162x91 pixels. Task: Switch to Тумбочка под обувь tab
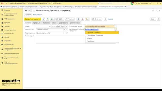(x=56, y=7)
